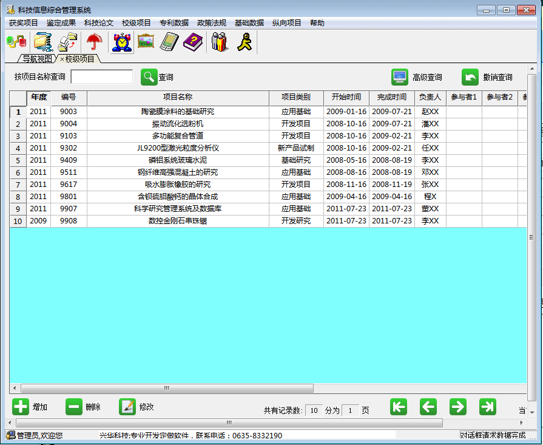Viewport: 543px width, 445px height.
Task: Open help via the purple question-mark book
Action: coord(192,42)
